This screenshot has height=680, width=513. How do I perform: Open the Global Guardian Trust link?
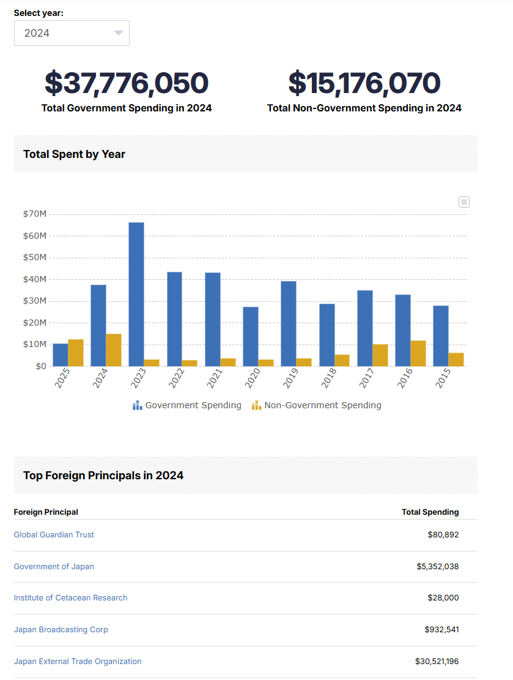[x=54, y=535]
